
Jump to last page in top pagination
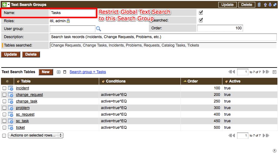pyautogui.click(x=267, y=72)
